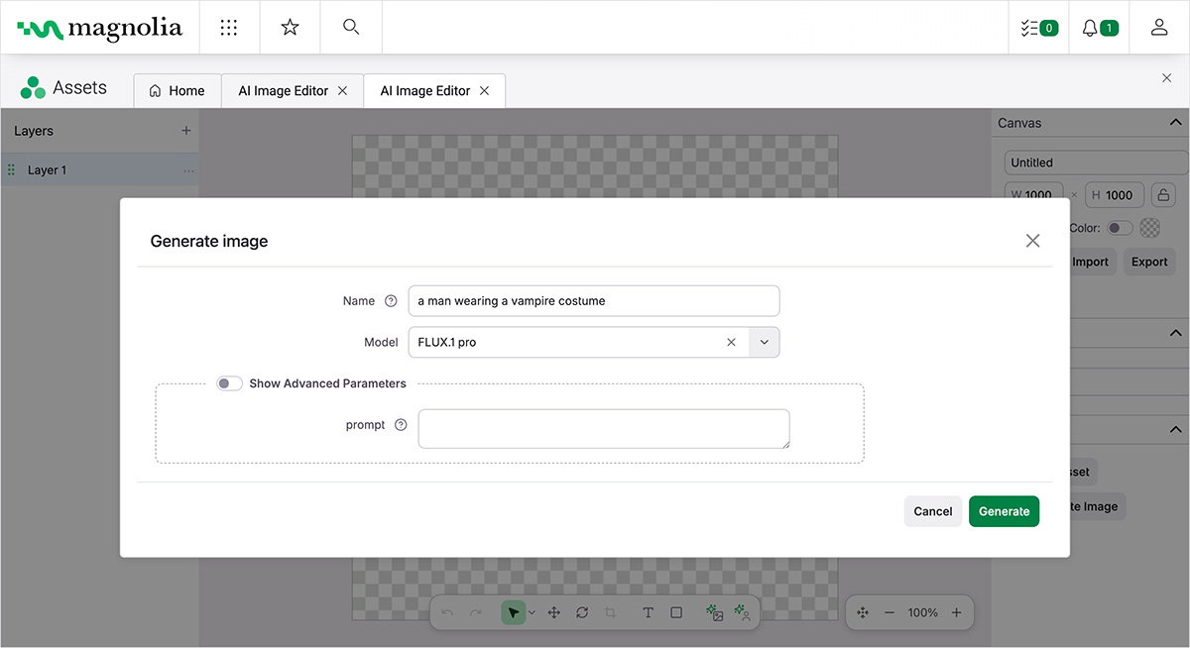
Task: Toggle the canvas aspect ratio lock
Action: pos(1163,195)
